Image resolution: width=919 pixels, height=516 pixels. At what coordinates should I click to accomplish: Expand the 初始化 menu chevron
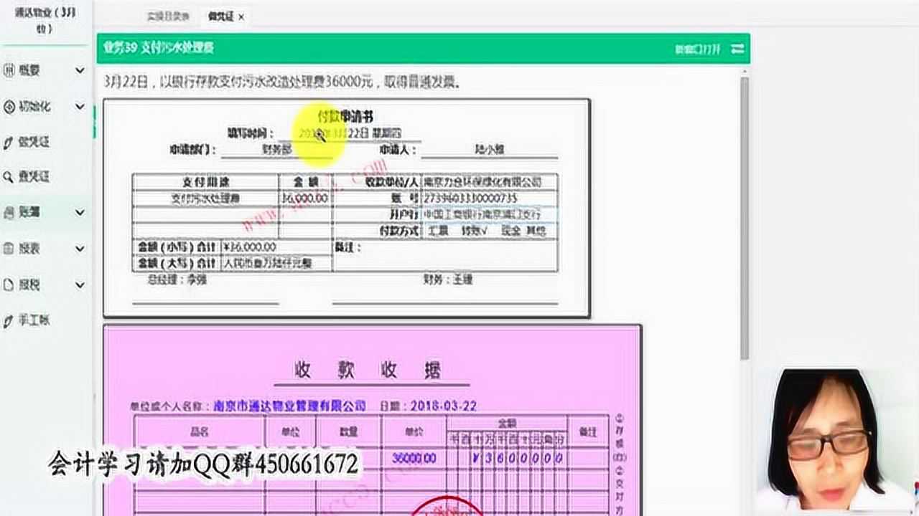point(80,107)
